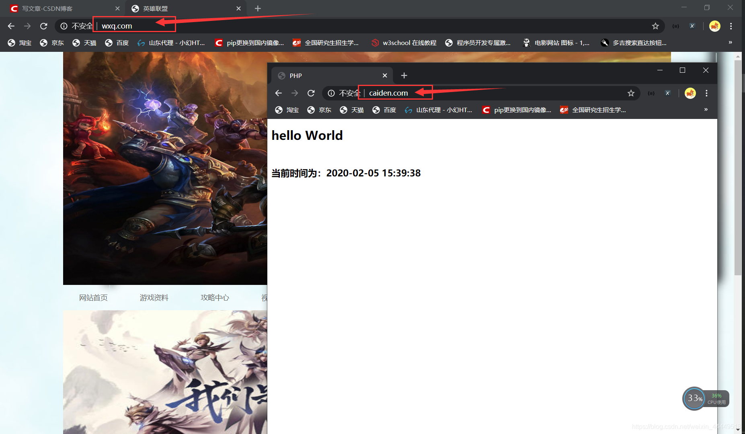Click forward arrow in the wxq.com window

click(27, 26)
